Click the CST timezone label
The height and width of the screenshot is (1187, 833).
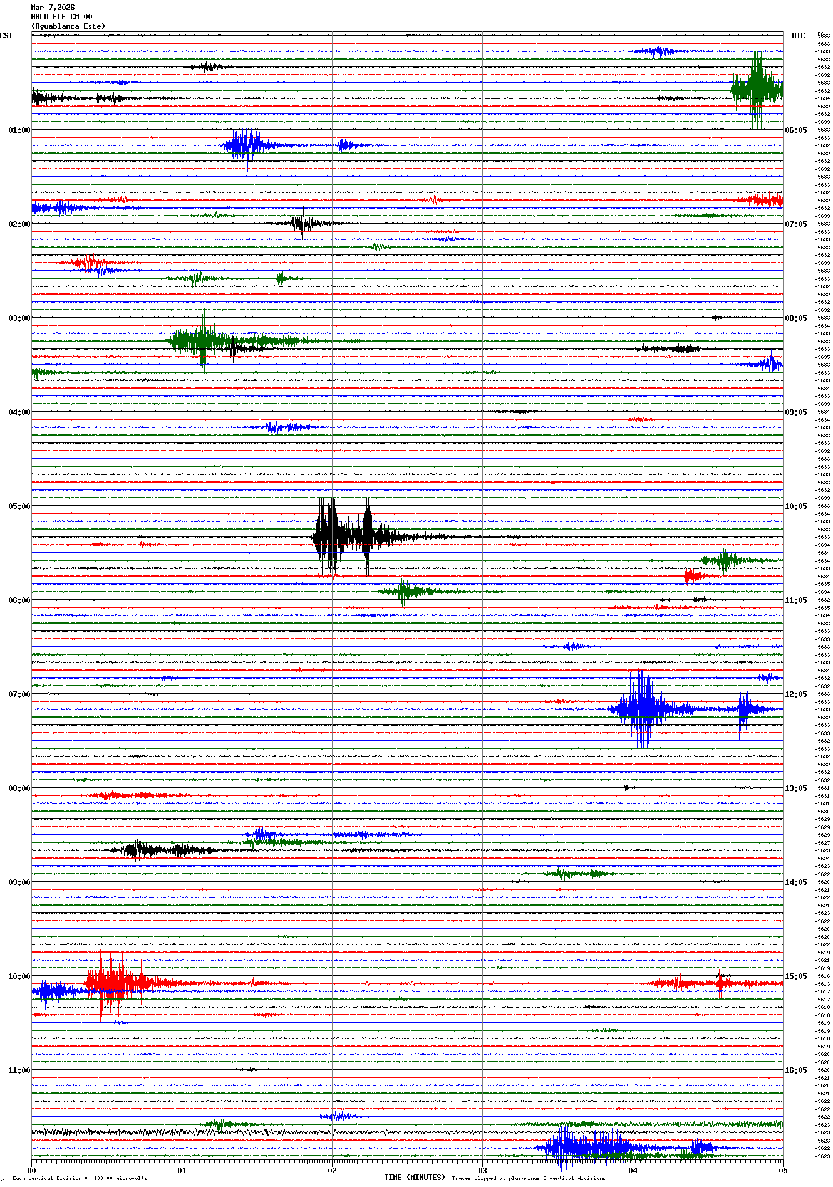[6, 36]
